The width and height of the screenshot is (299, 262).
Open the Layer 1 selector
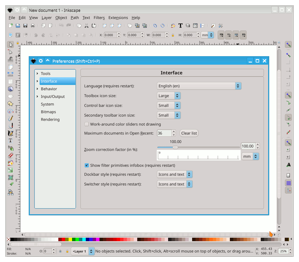coord(83,251)
